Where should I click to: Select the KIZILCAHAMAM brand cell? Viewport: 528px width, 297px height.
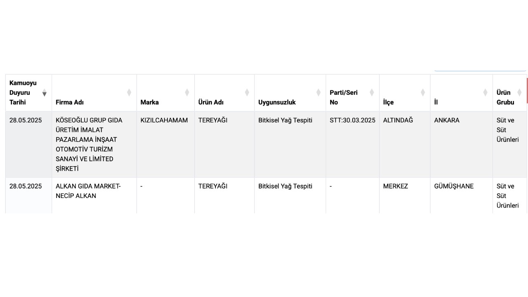[x=165, y=144]
